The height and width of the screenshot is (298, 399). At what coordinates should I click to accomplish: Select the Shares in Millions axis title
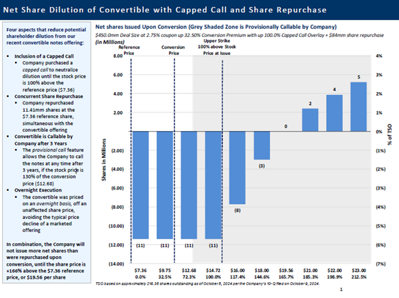[x=104, y=159]
